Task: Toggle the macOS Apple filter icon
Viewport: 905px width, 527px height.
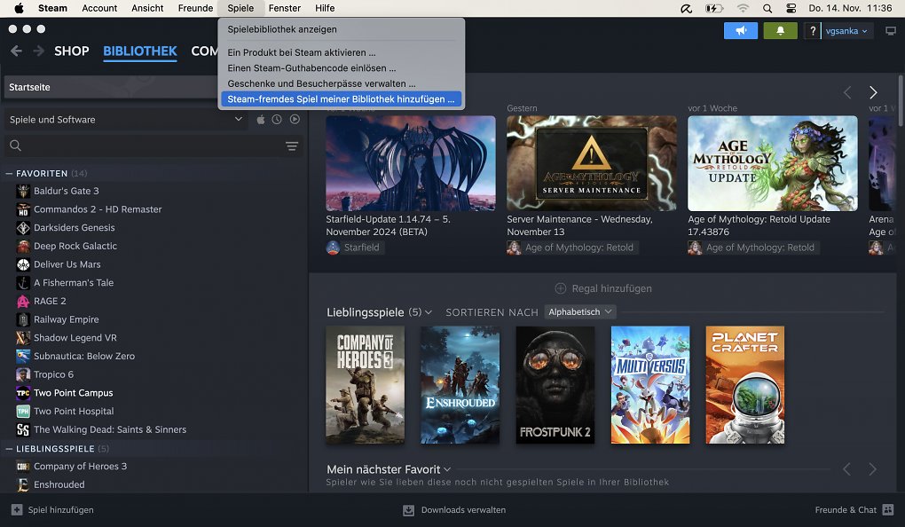Action: (261, 120)
